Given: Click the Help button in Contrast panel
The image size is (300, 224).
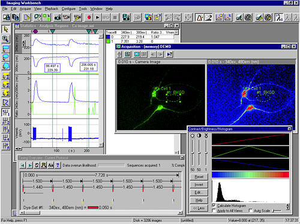Looking at the screenshot, I should pos(199,200).
